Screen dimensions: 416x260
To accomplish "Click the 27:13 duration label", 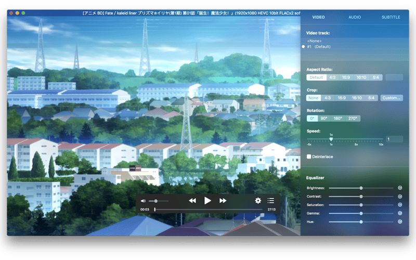I will coord(271,210).
